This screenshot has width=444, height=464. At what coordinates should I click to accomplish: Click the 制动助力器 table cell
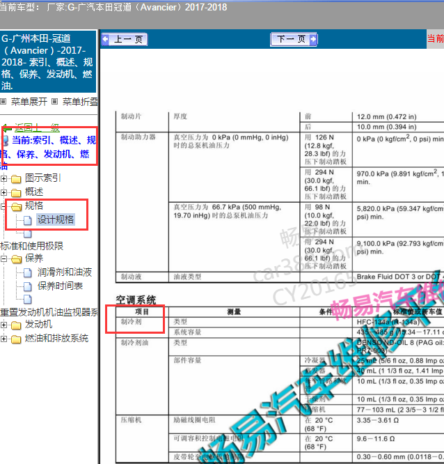point(138,137)
